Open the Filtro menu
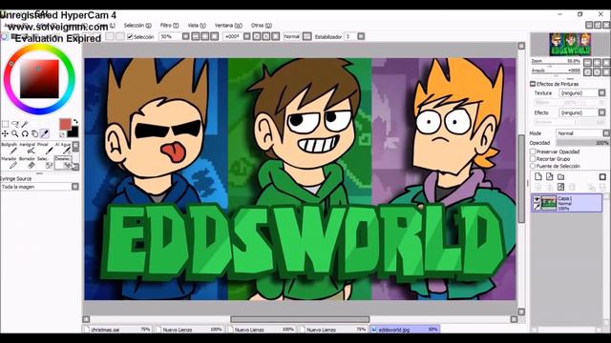This screenshot has width=611, height=343. [x=170, y=26]
